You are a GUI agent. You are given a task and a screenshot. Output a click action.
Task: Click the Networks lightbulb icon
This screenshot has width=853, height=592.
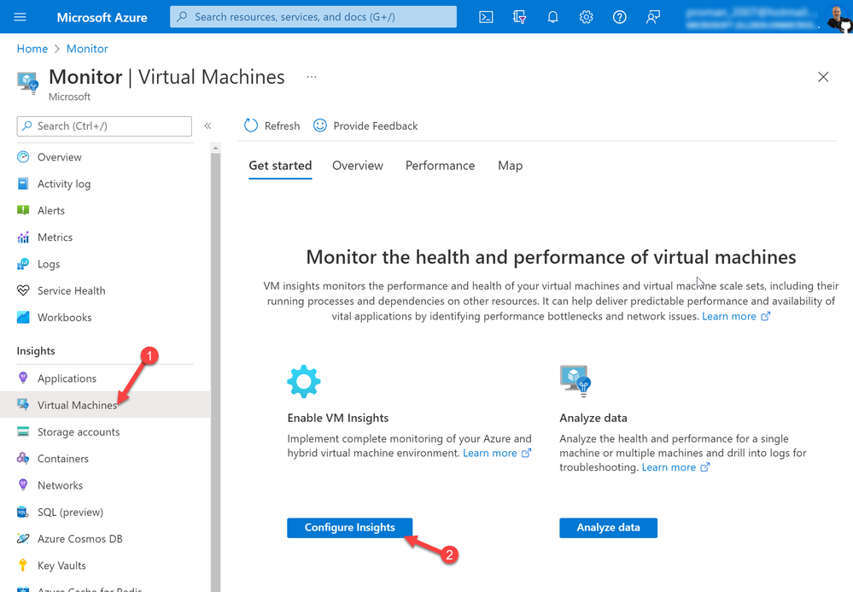click(23, 484)
